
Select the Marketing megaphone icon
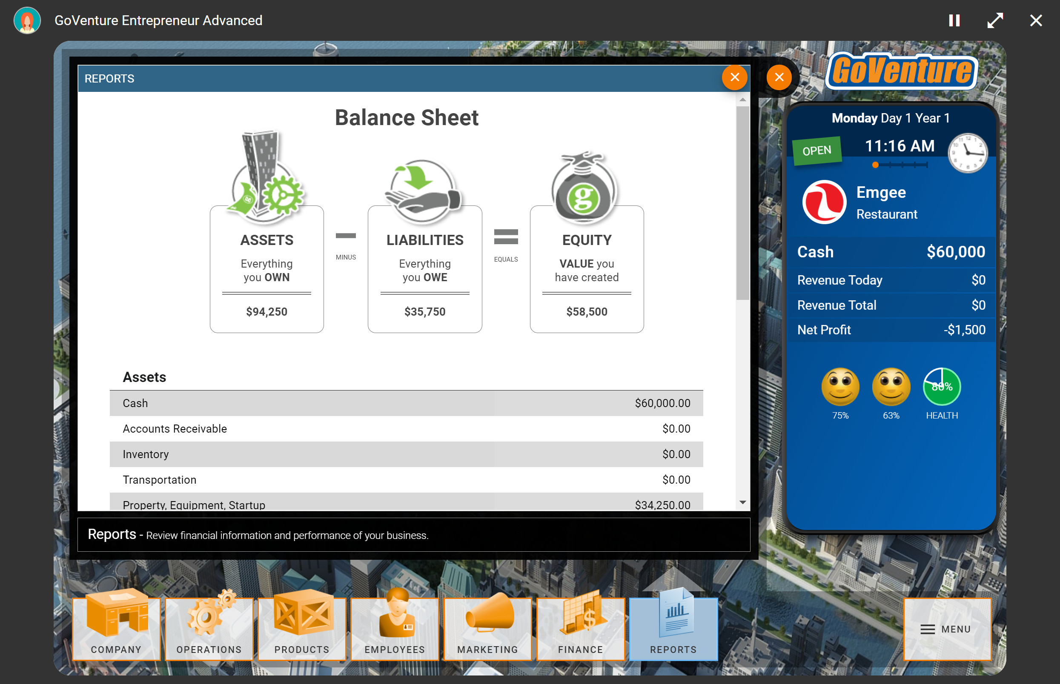click(487, 627)
